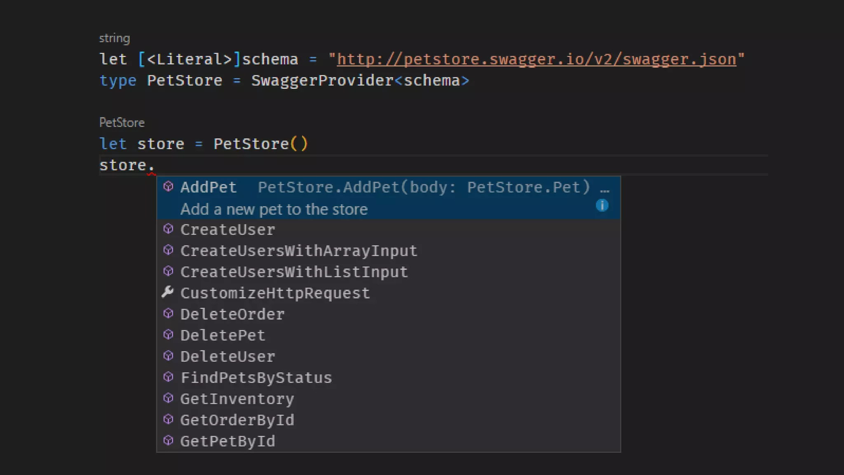Select GetPetById suggestion

coord(388,441)
